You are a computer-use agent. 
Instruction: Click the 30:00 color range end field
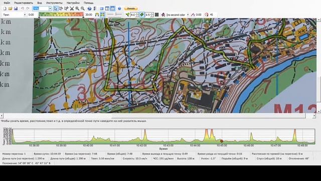(x=89, y=15)
